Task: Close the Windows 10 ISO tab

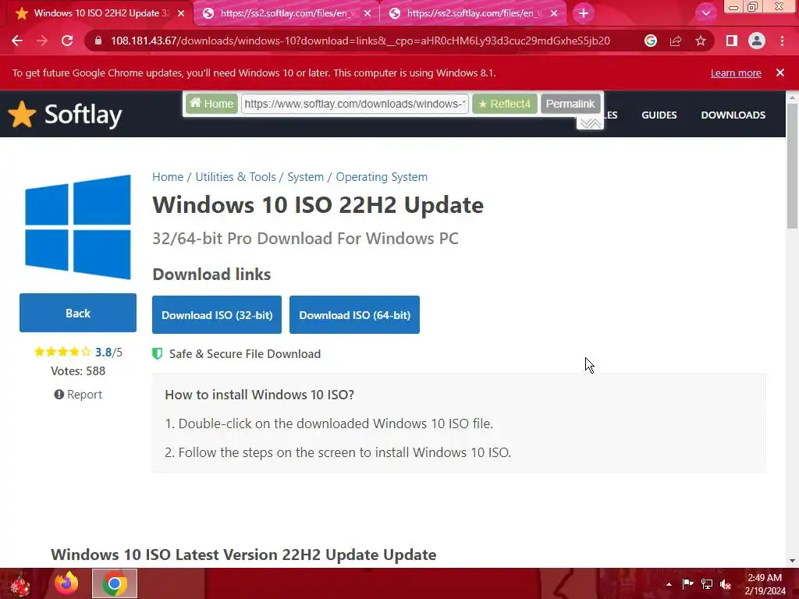Action: [x=181, y=13]
